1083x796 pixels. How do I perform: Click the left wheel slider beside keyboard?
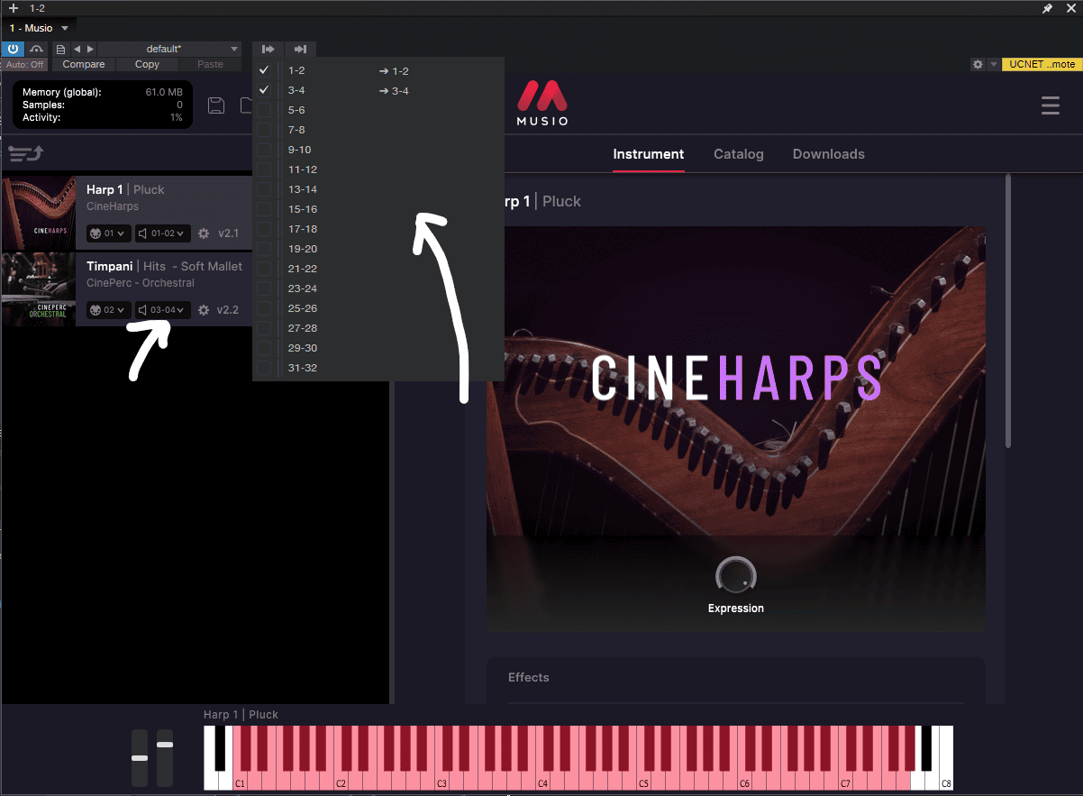tap(140, 757)
